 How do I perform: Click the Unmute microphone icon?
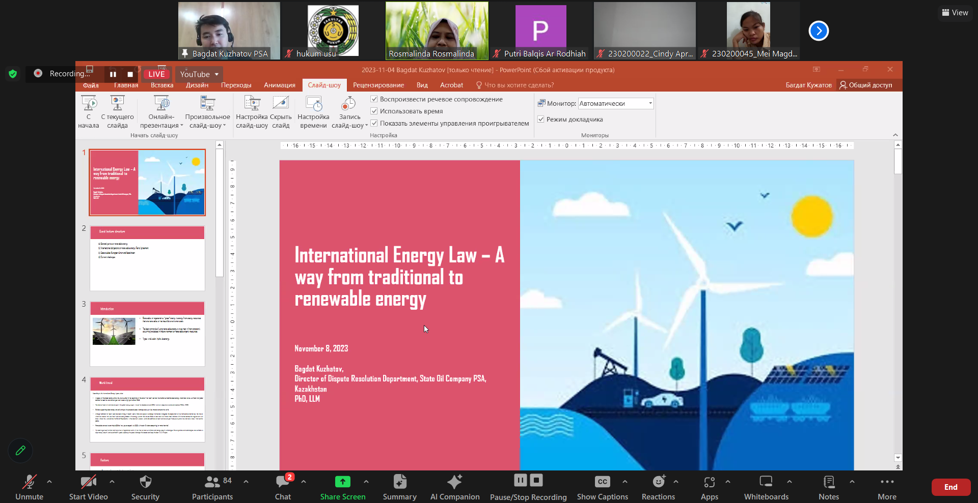tap(29, 482)
